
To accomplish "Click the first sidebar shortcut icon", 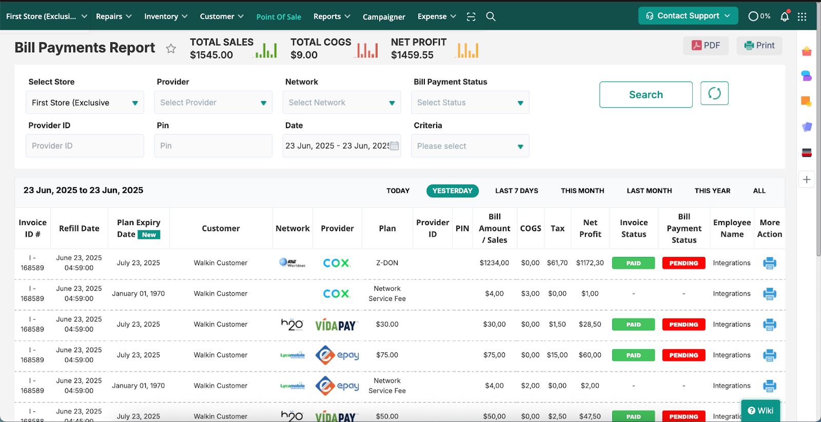I will [807, 51].
